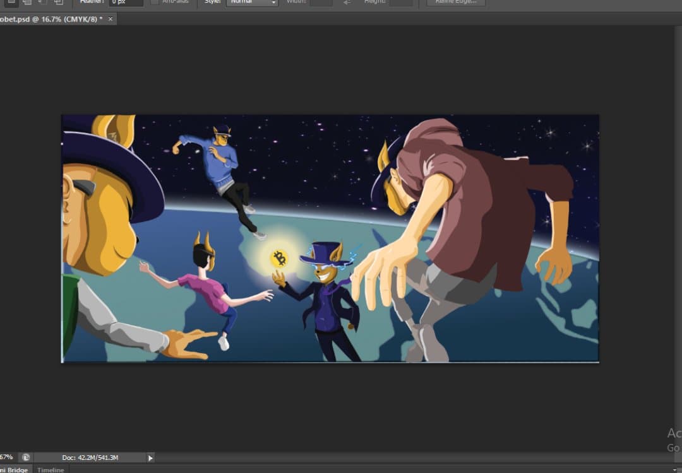Click the document's horizontal scrollbar
682x473 pixels.
(x=416, y=457)
